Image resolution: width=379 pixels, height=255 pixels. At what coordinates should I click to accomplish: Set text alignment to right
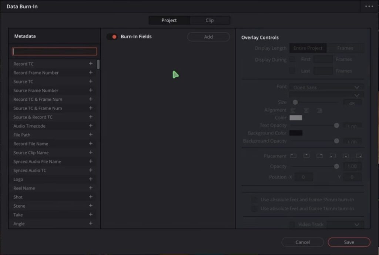coord(319,110)
